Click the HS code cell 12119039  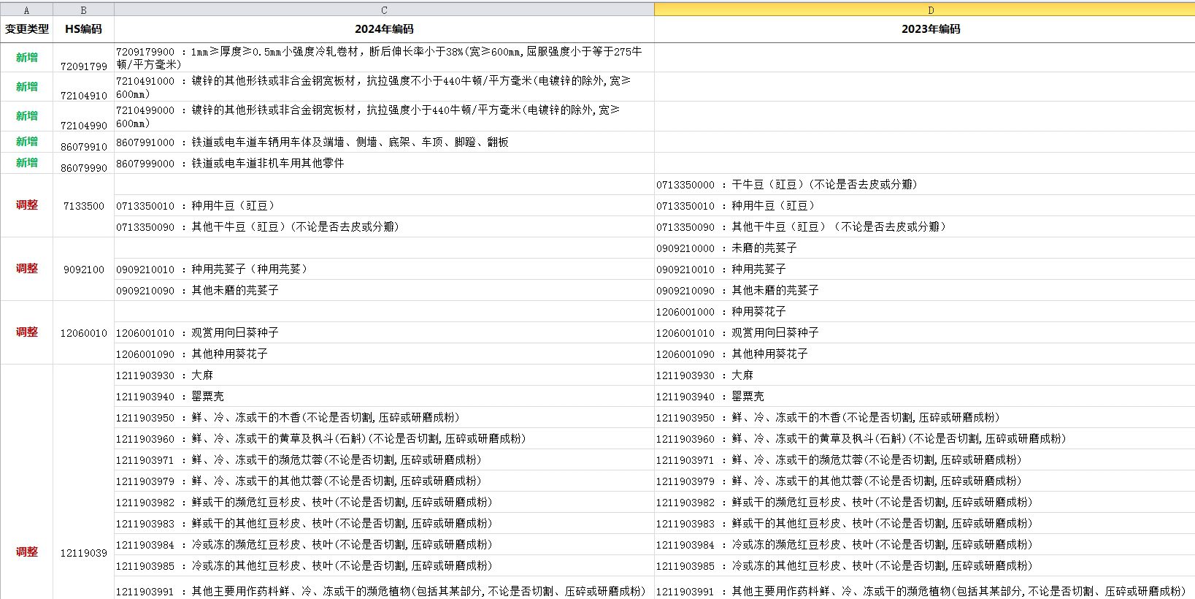(83, 552)
